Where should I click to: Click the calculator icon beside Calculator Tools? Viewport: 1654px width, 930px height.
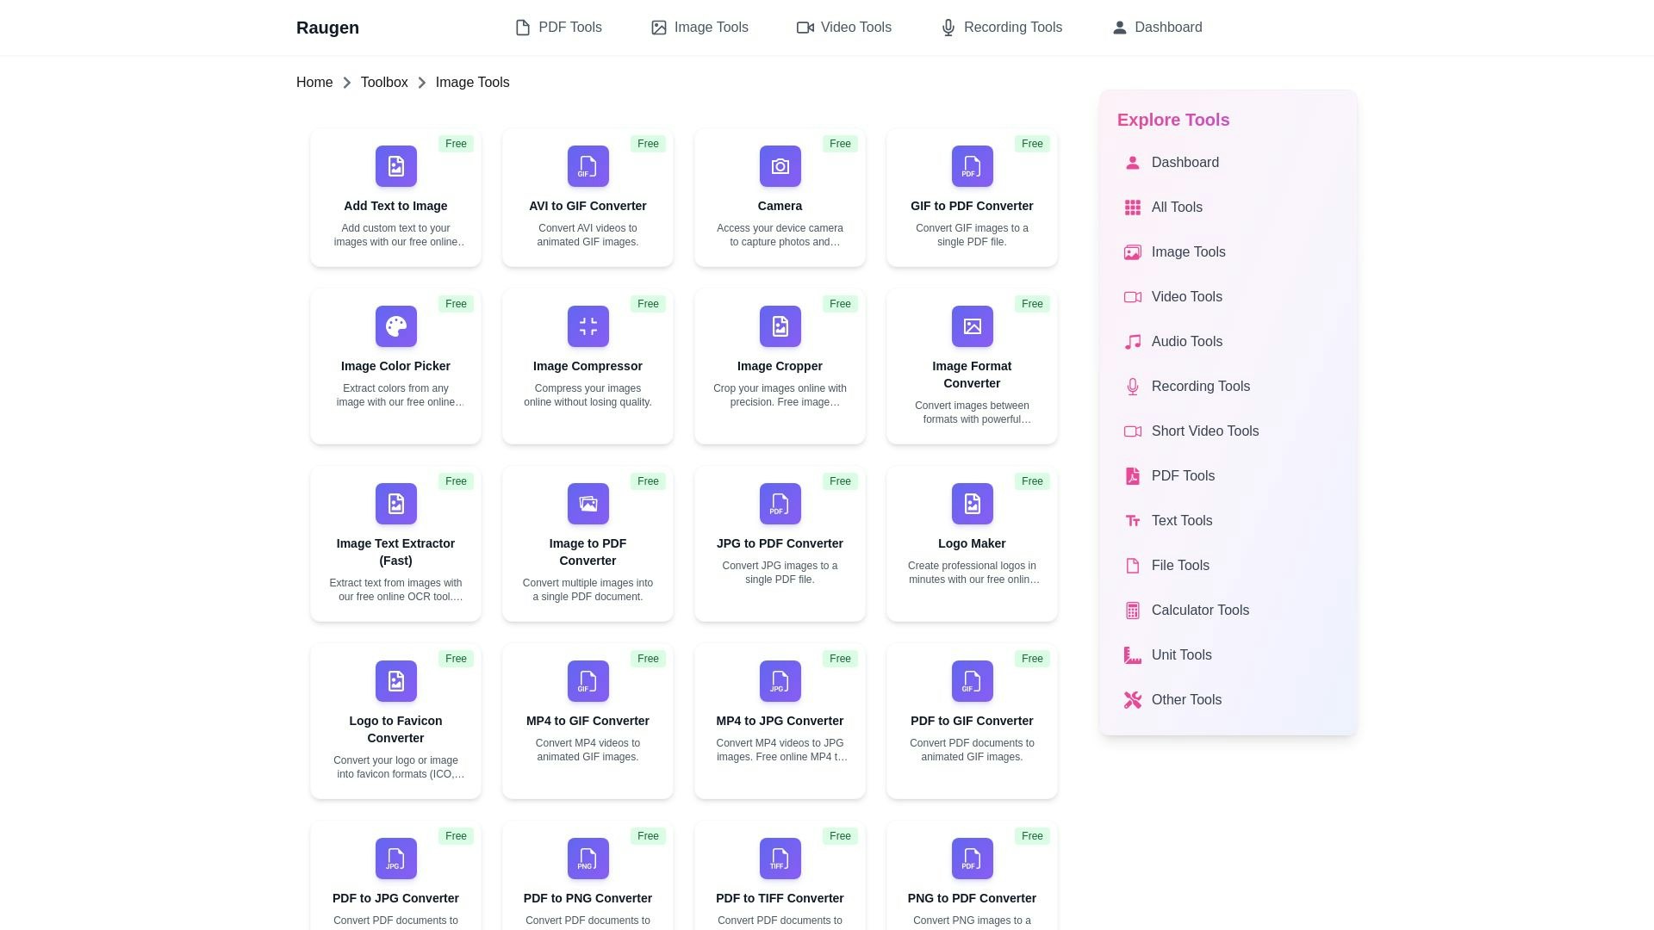[x=1132, y=611]
